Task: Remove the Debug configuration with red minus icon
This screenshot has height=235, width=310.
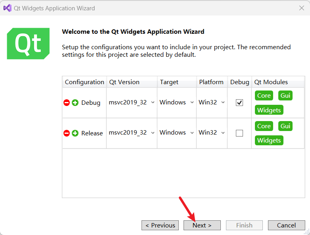Action: (x=67, y=103)
